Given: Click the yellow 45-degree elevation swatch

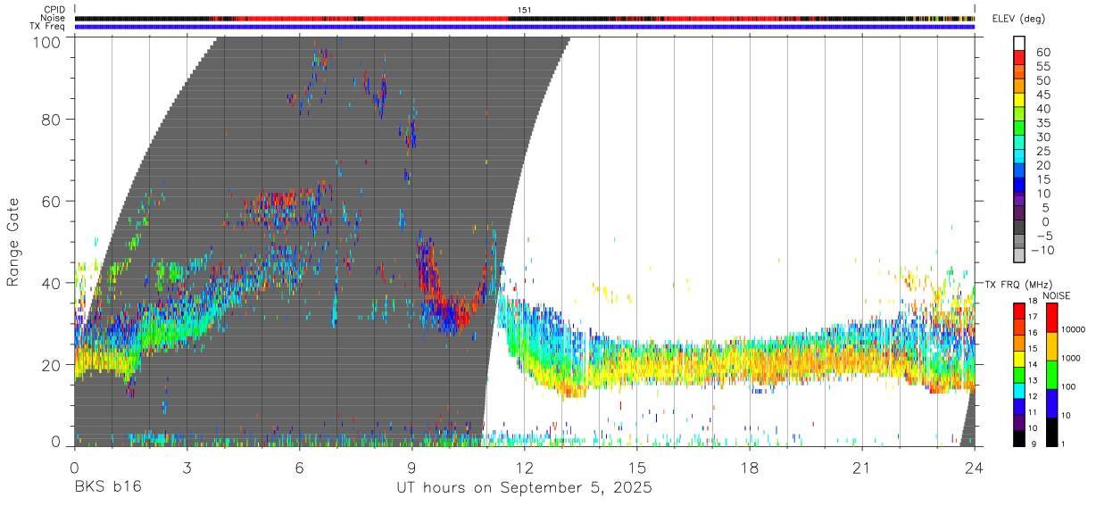Looking at the screenshot, I should 1020,99.
